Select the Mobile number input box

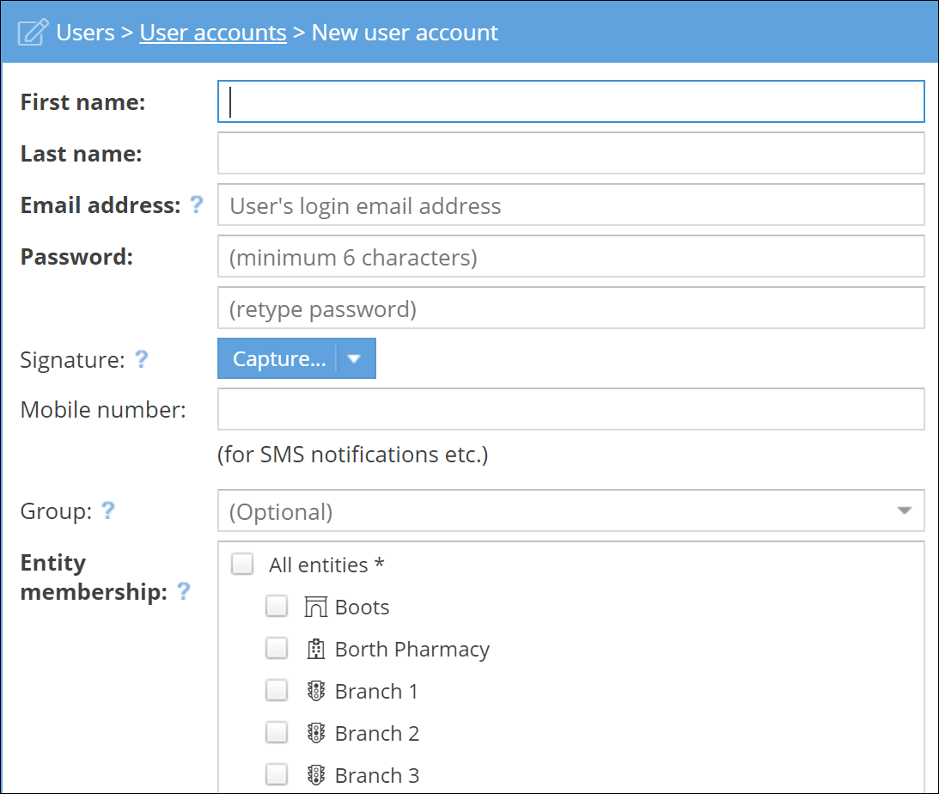[x=570, y=410]
